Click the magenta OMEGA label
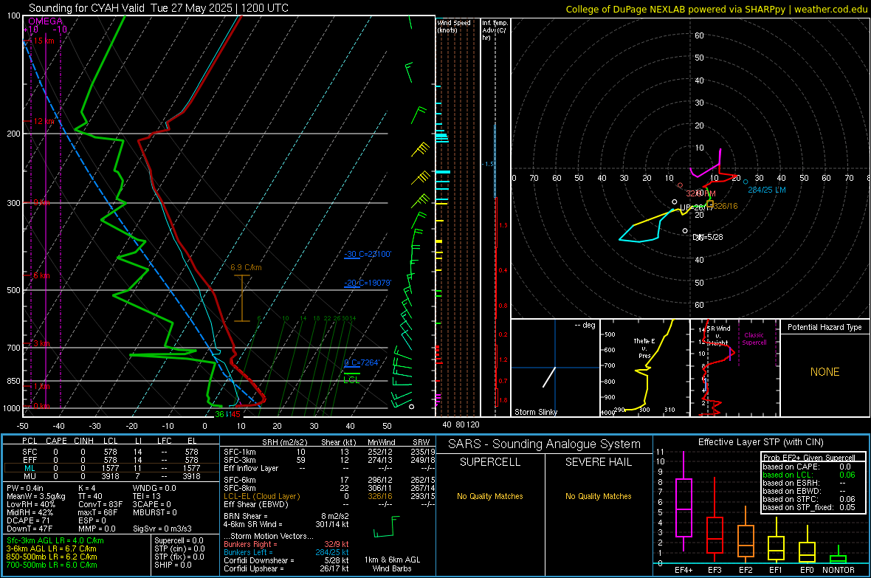The image size is (871, 578). pyautogui.click(x=46, y=21)
